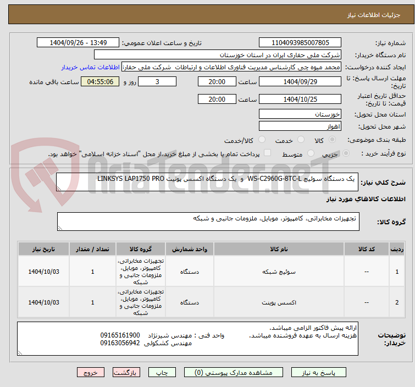Click the goods group text area
Image resolution: width=415 pixels, height=387 pixels.
click(x=208, y=222)
